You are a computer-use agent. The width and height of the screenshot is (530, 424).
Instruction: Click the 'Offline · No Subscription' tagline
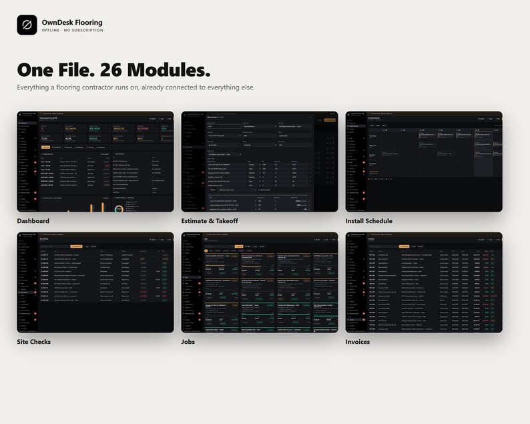[x=72, y=30]
